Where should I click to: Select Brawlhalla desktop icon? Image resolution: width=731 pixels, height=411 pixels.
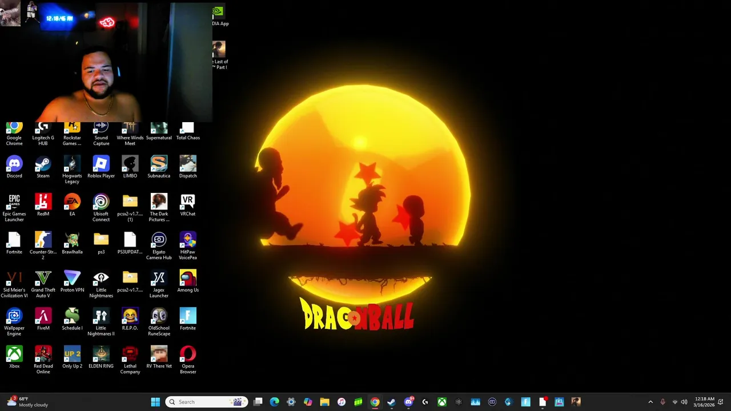[x=72, y=243]
